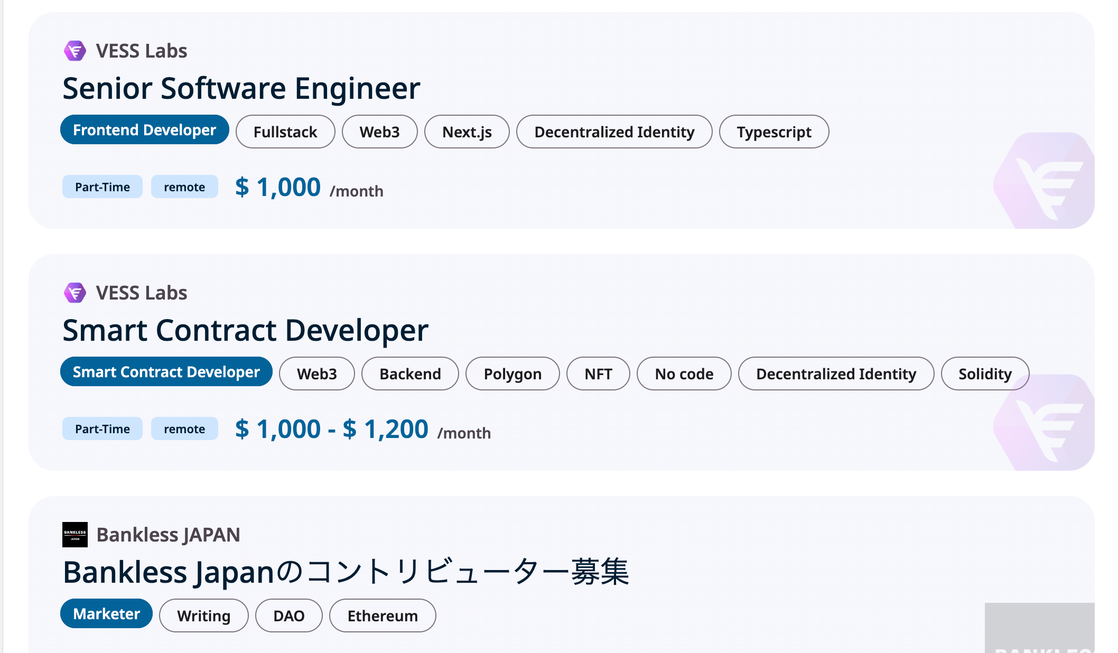Click large VESS watermark on Senior Software Engineer card

tap(1045, 181)
